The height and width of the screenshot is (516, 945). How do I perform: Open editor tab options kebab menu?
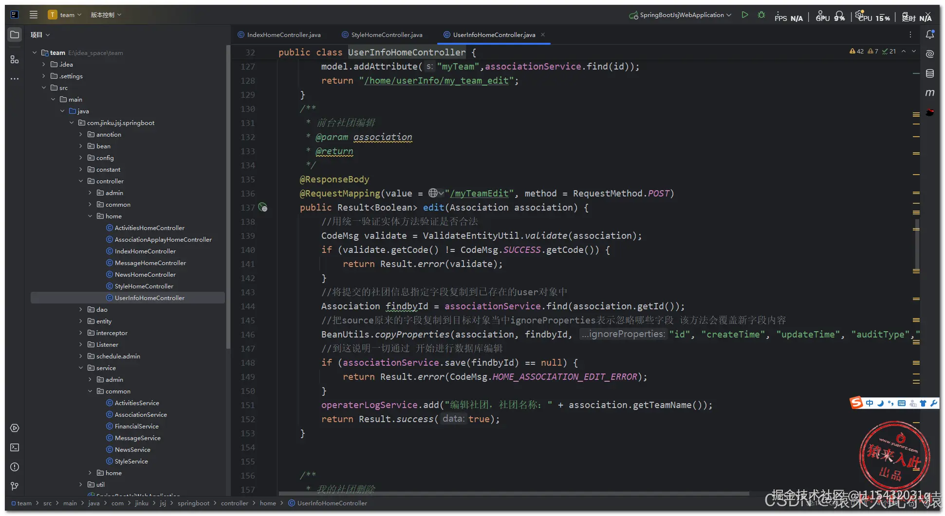coord(910,35)
